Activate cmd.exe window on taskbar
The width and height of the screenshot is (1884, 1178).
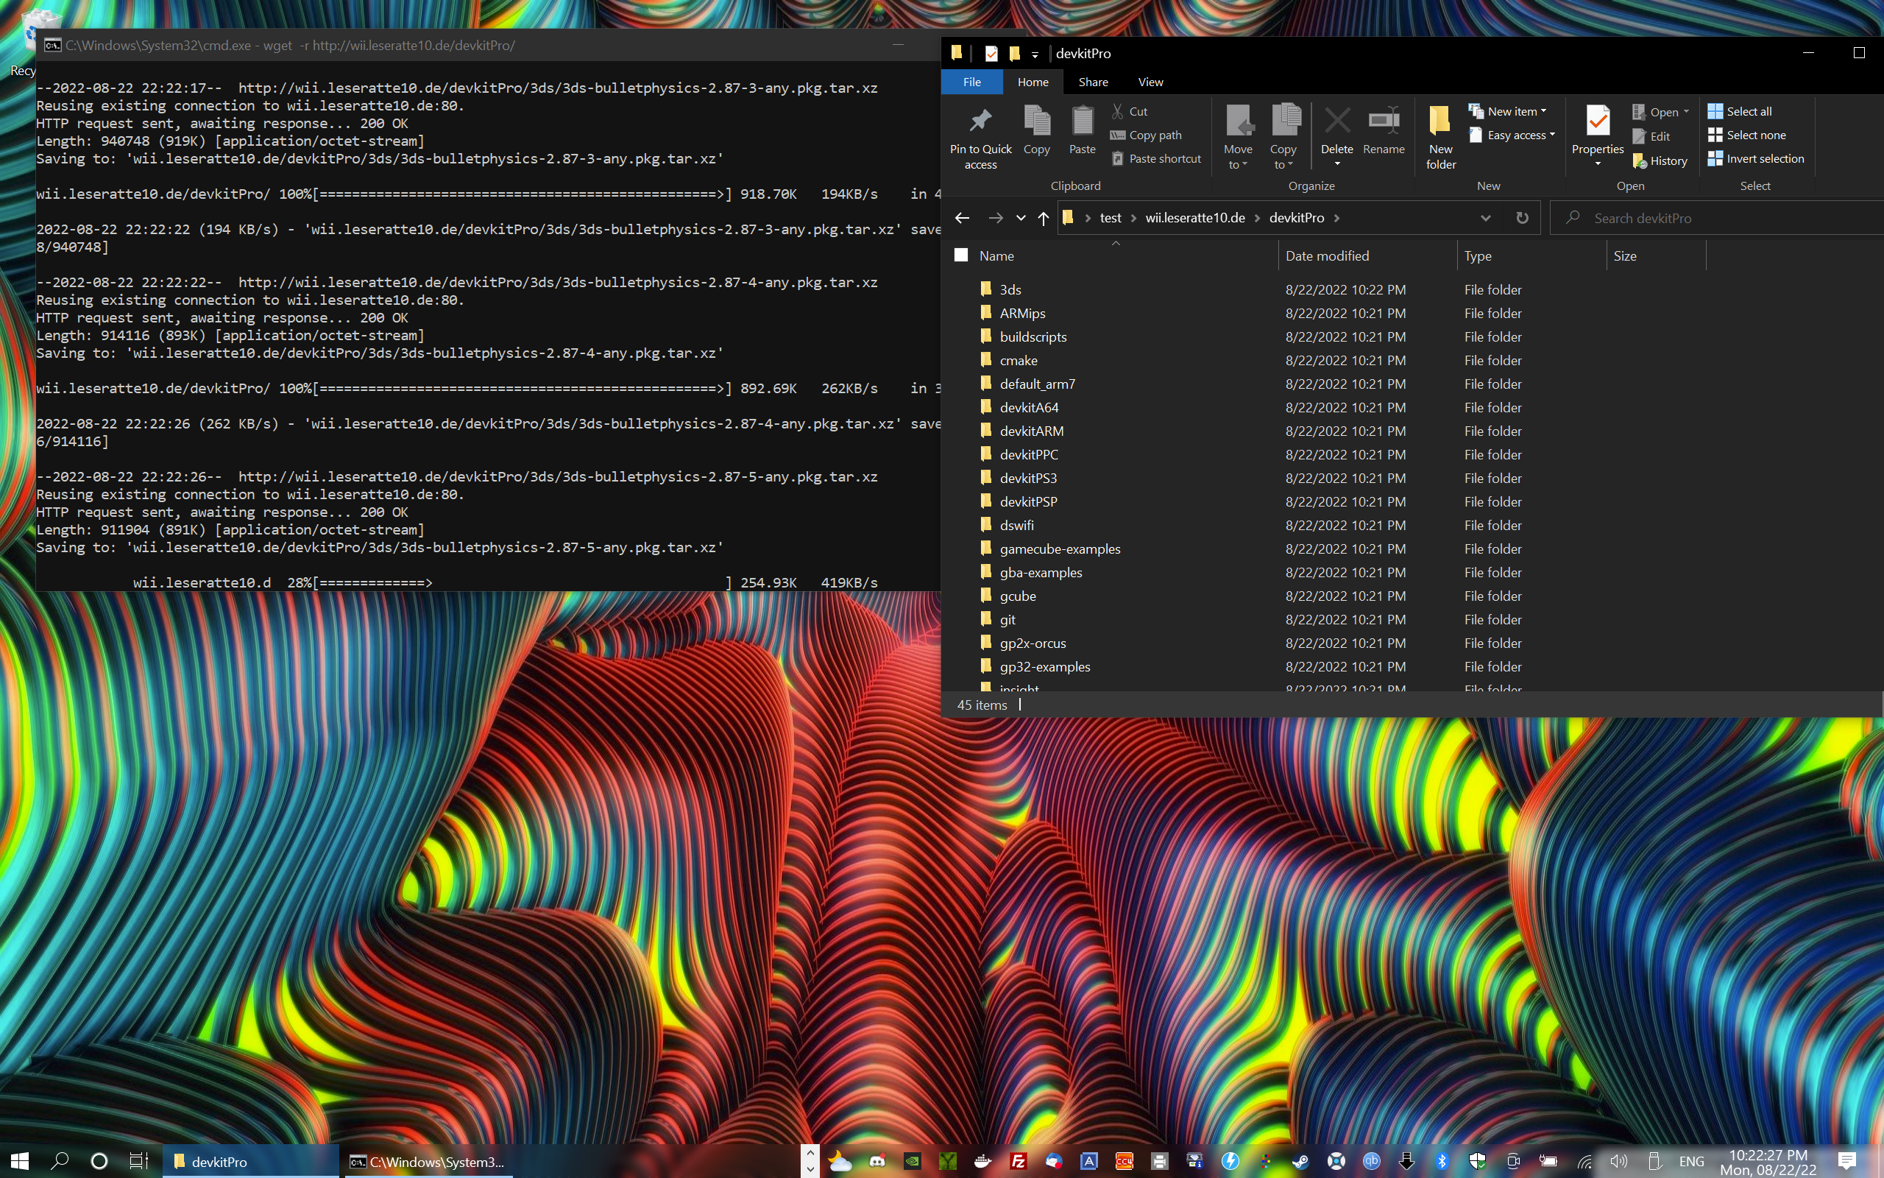(427, 1162)
